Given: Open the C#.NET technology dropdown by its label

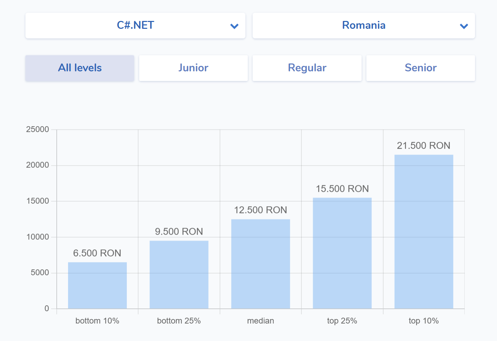Looking at the screenshot, I should (135, 25).
